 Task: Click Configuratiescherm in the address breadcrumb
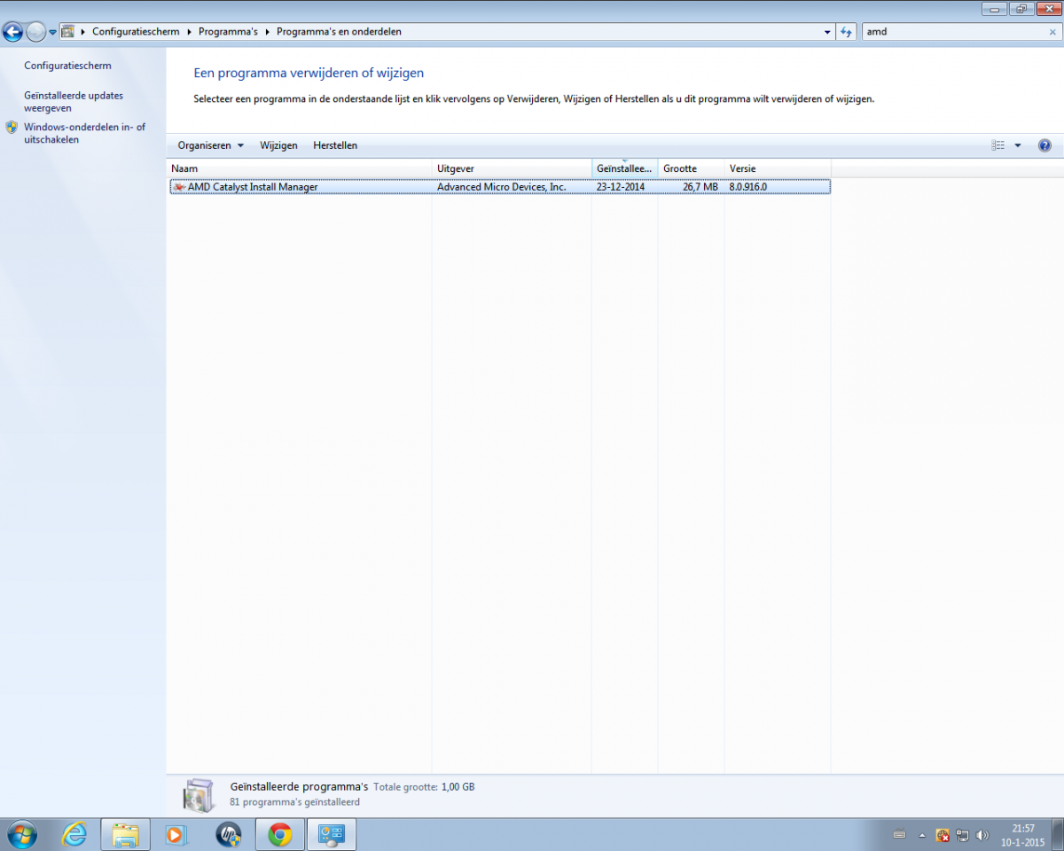click(x=136, y=32)
